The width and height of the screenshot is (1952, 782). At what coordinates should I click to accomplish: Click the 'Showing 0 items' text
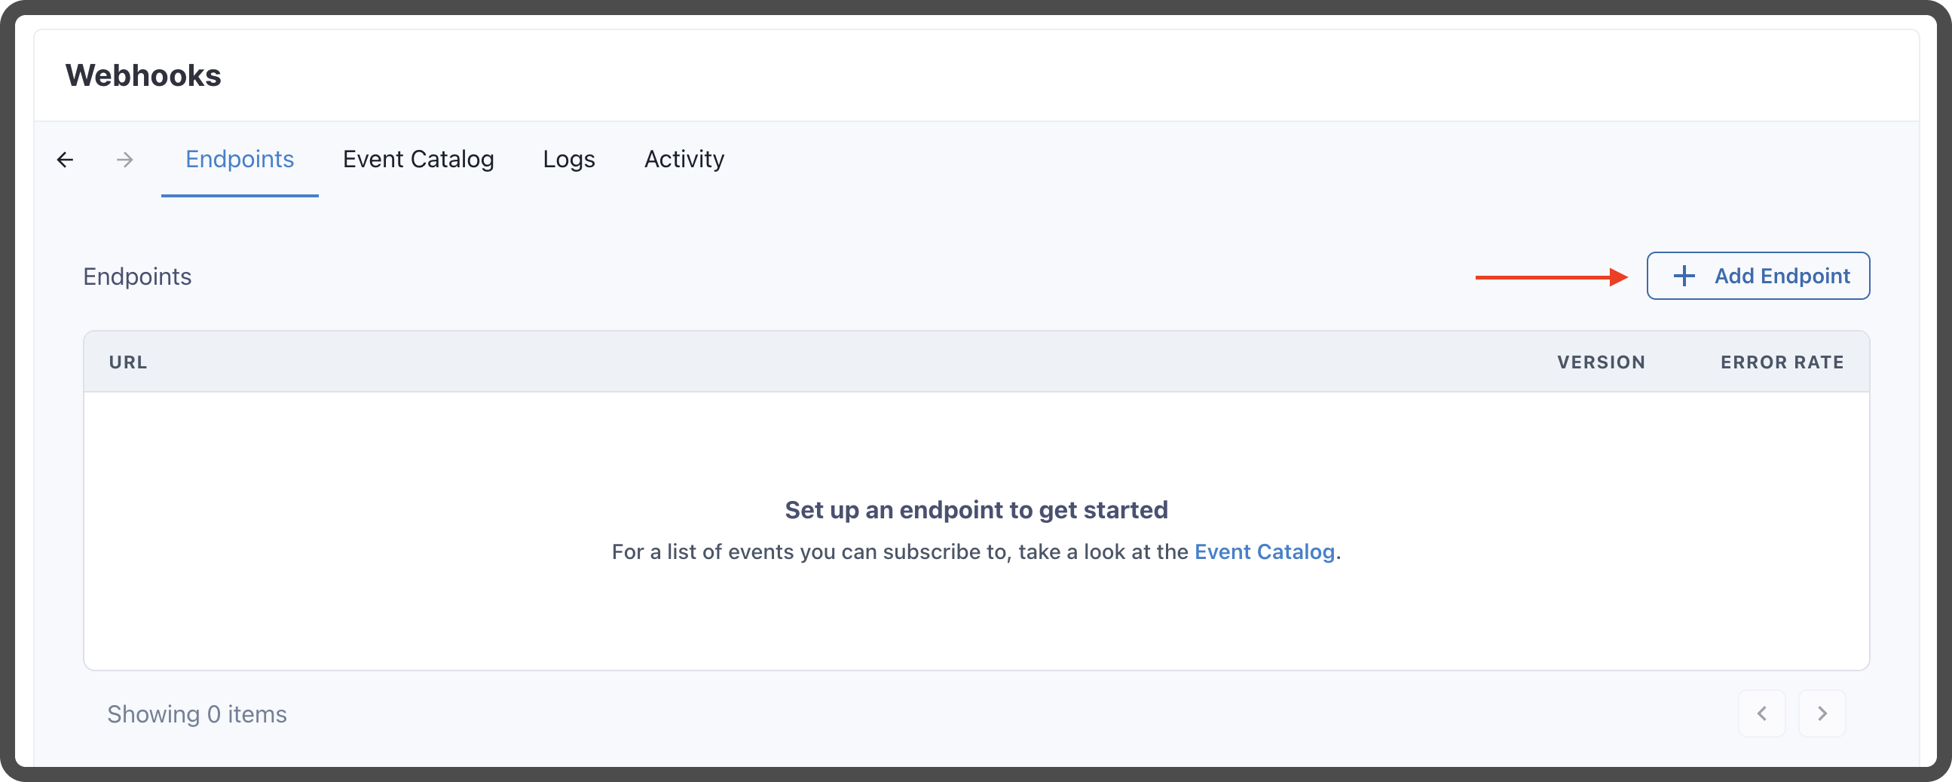[197, 713]
